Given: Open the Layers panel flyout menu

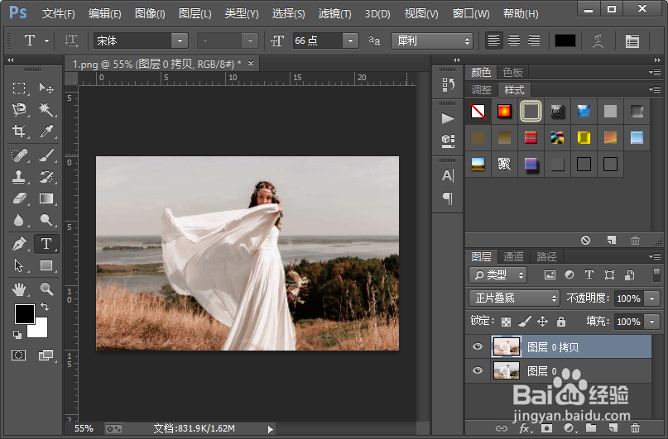Looking at the screenshot, I should point(655,256).
